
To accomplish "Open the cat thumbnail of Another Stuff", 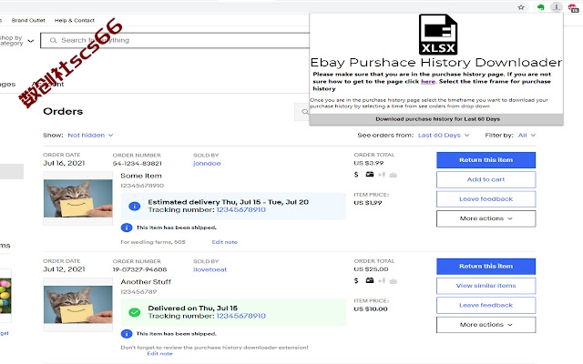I will click(x=77, y=305).
